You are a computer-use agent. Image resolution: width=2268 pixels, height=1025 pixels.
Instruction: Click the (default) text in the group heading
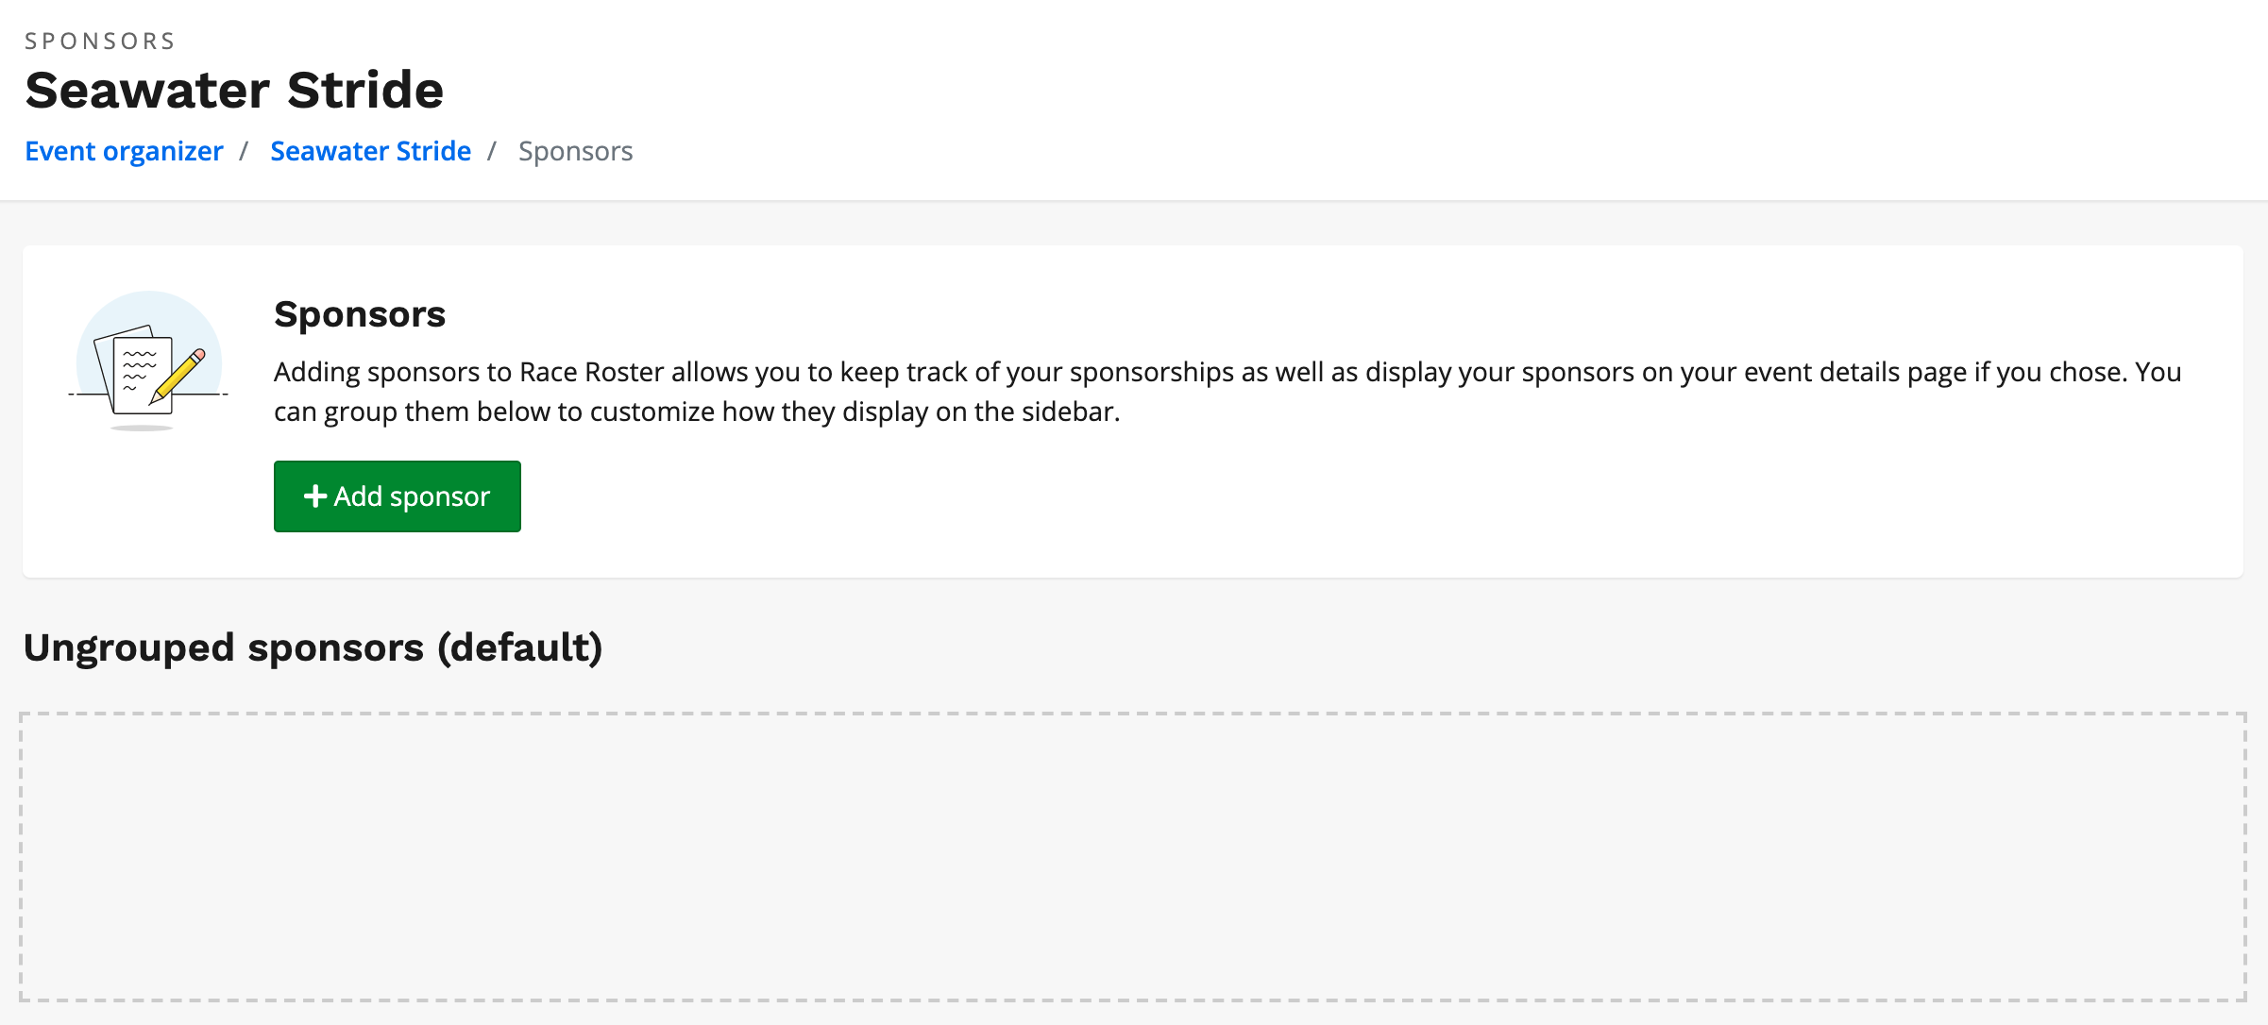click(519, 647)
